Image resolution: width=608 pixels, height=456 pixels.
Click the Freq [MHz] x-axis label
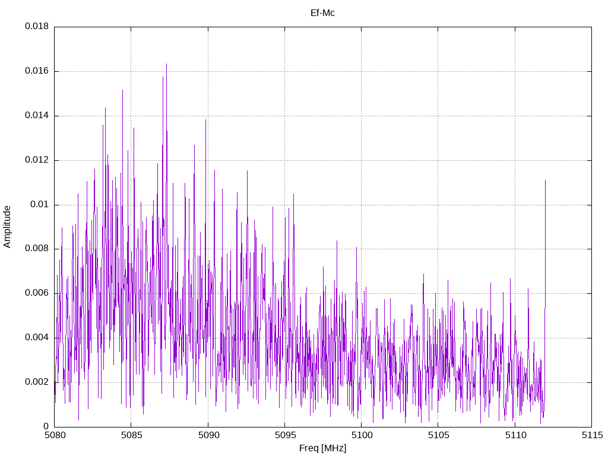322,448
